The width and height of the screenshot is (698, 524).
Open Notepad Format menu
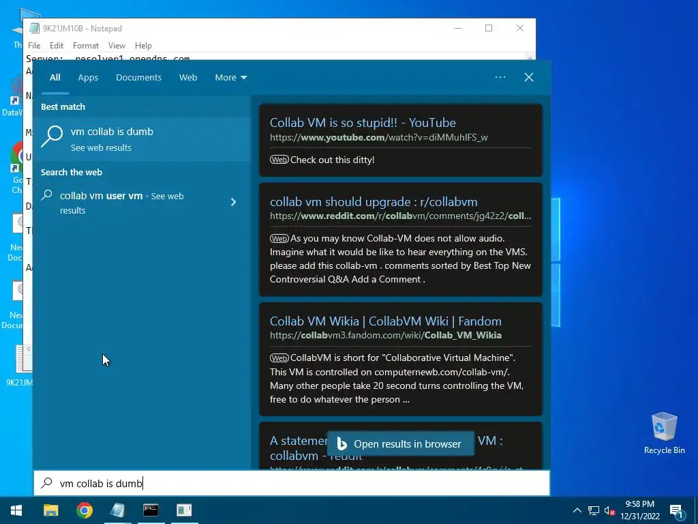pos(85,46)
